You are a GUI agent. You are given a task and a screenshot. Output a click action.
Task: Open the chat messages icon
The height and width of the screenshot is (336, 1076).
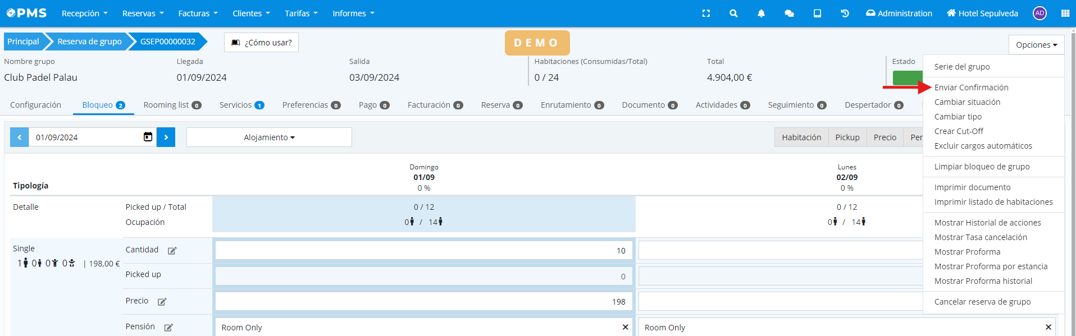point(789,13)
